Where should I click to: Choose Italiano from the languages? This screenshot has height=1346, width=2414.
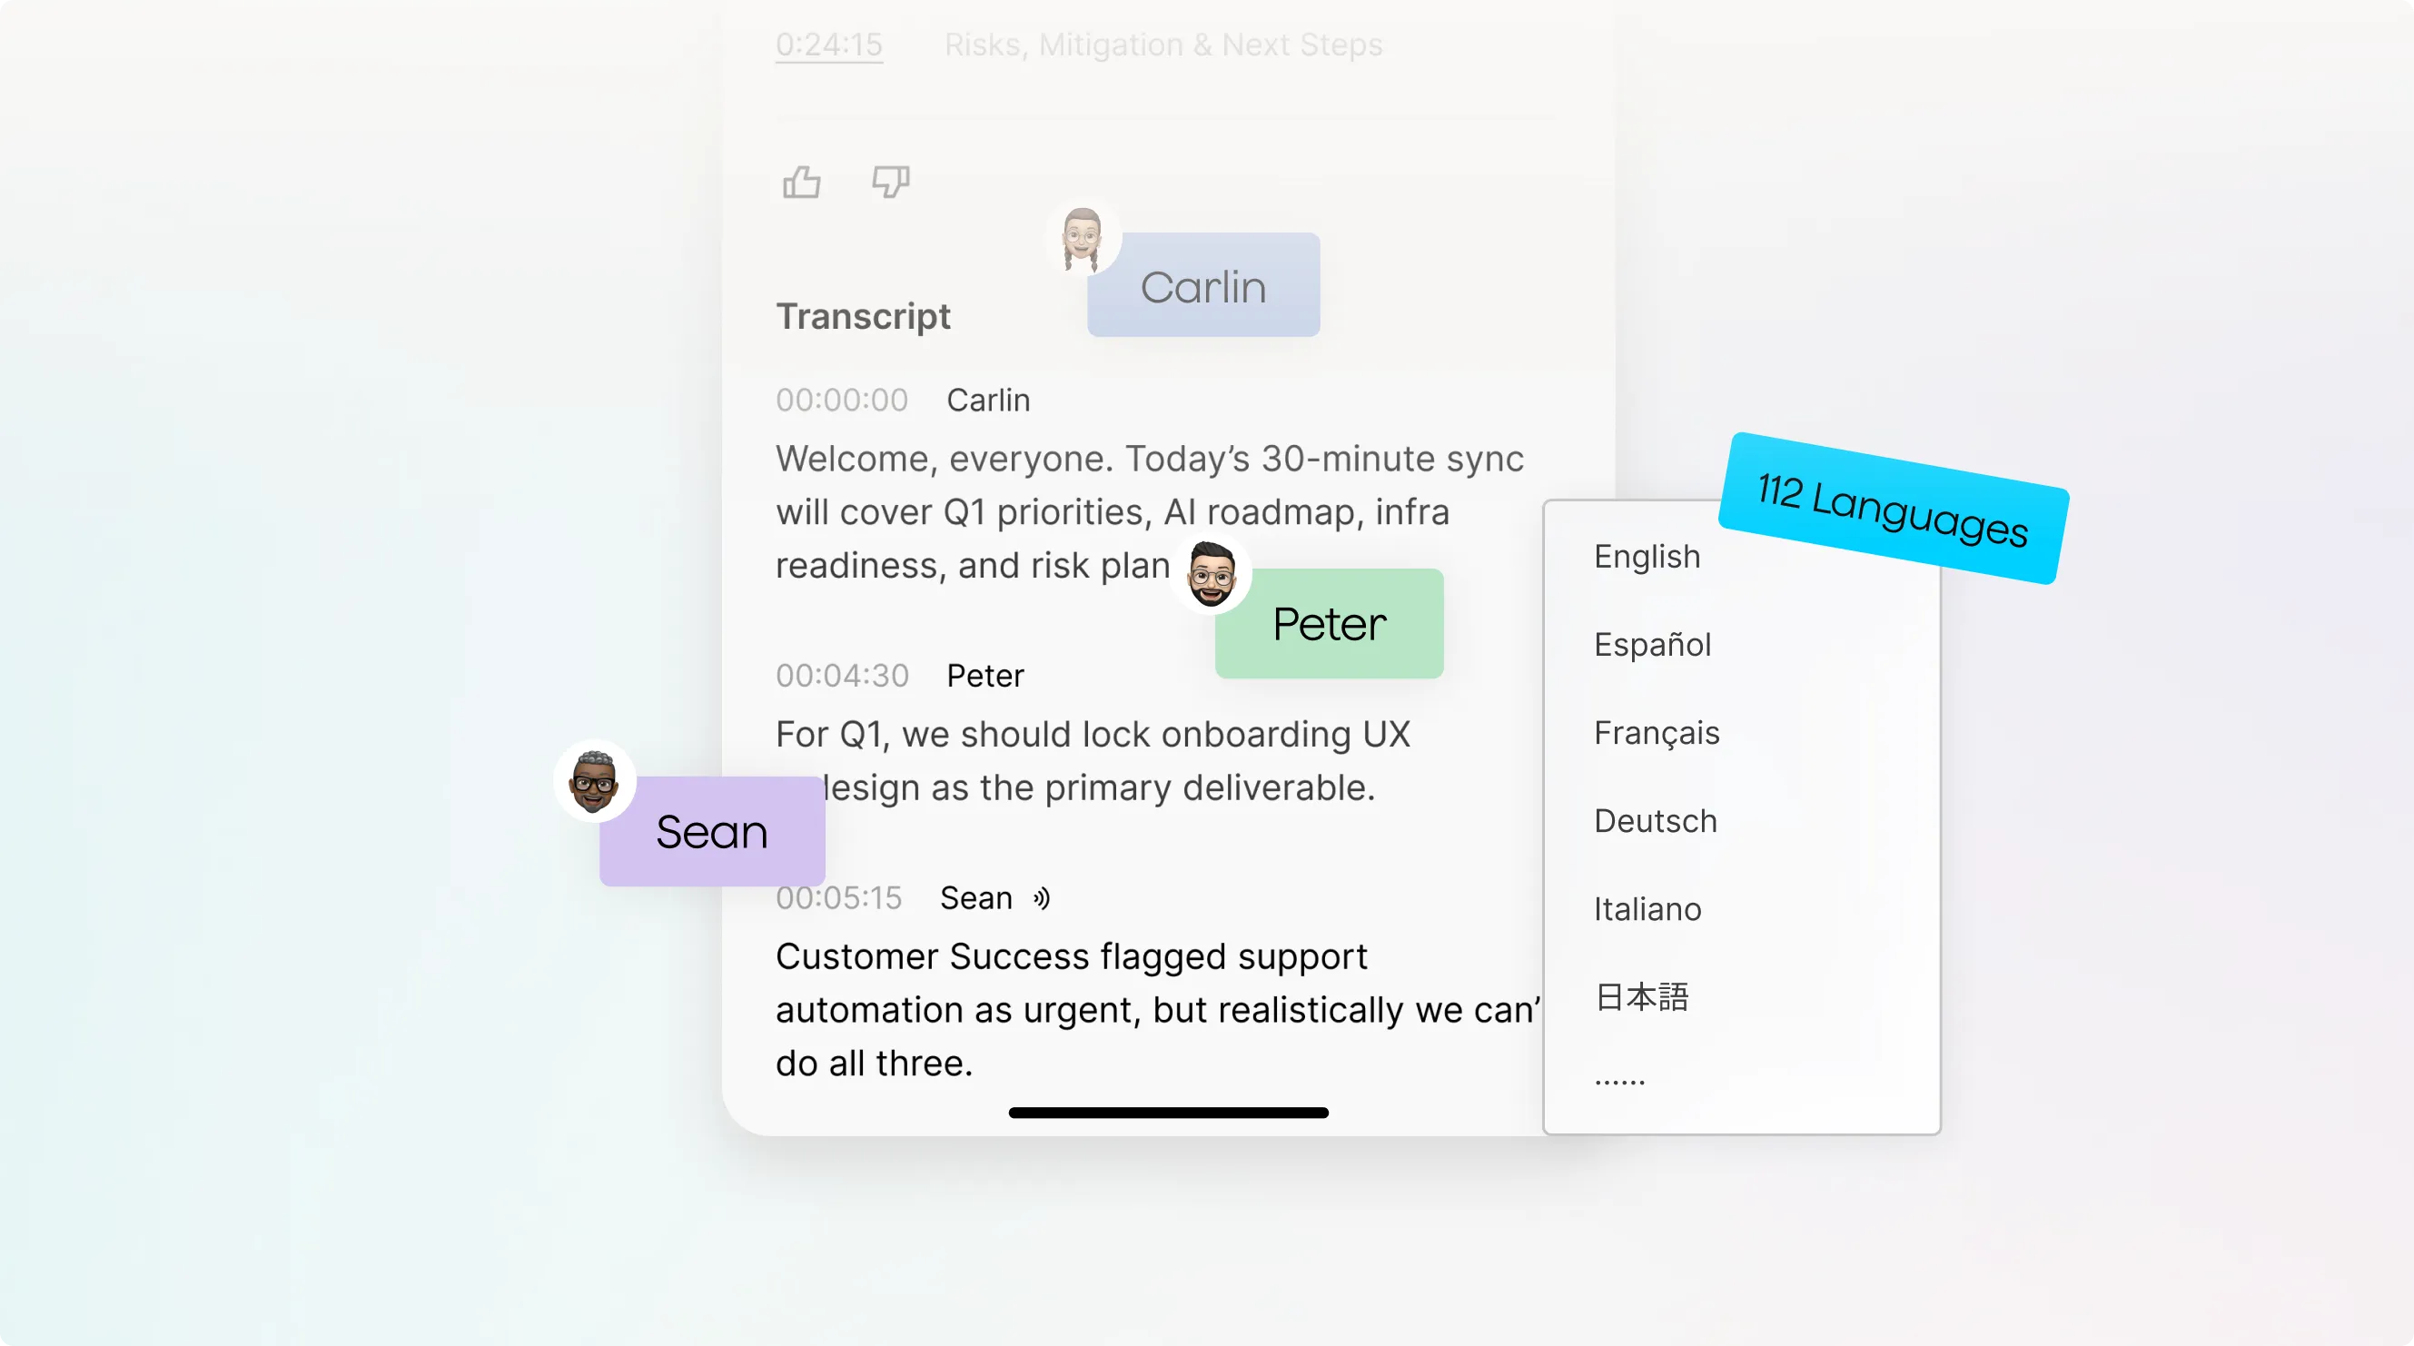tap(1647, 909)
